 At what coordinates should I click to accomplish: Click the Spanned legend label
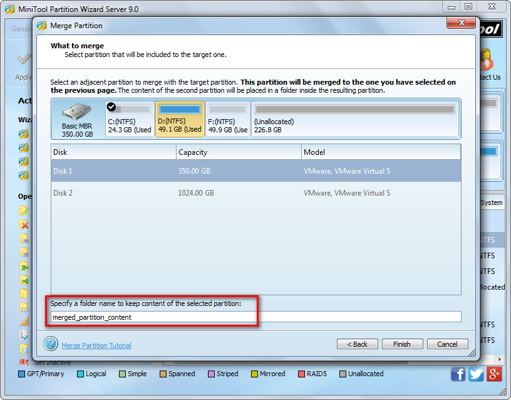pyautogui.click(x=182, y=374)
